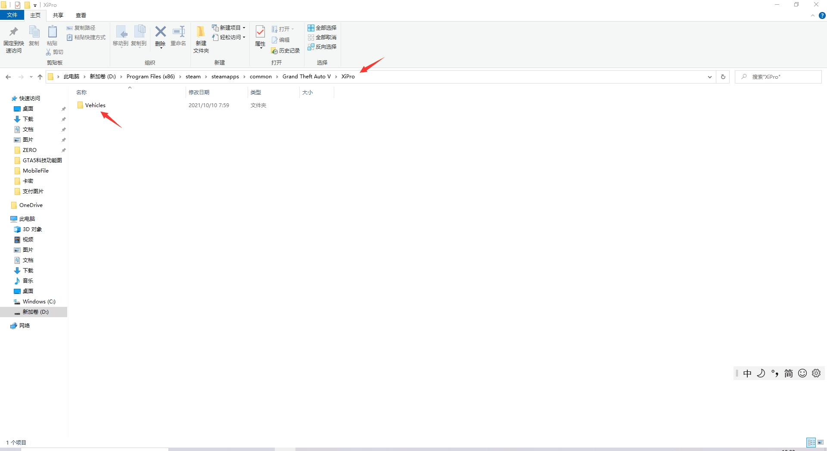Create a new folder via ribbon icon

pos(201,38)
